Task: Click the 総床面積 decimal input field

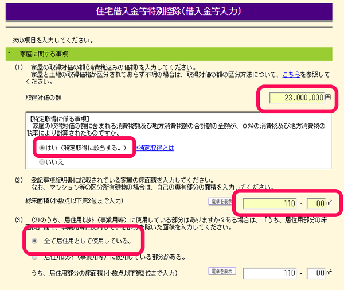Action: click(316, 203)
